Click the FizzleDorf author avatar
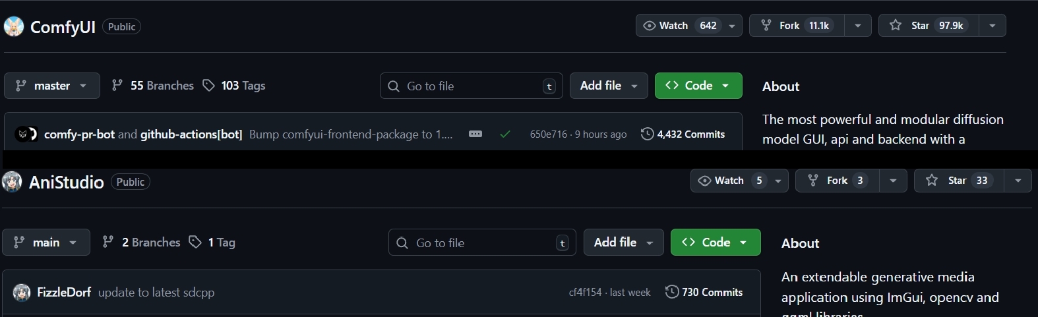The height and width of the screenshot is (317, 1038). 22,293
